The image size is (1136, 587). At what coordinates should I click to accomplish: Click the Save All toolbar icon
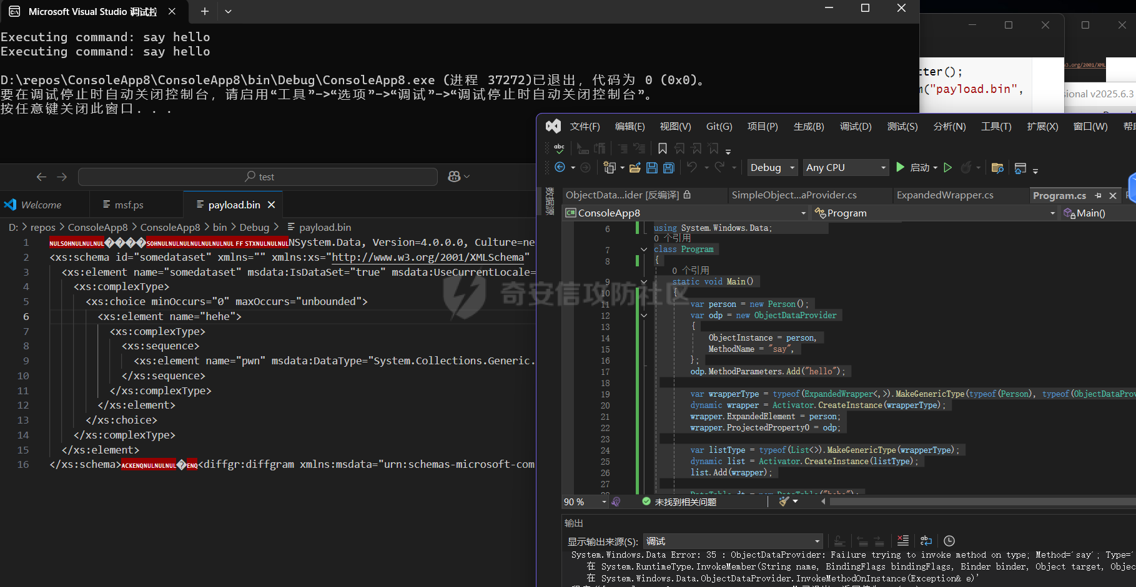click(x=668, y=168)
